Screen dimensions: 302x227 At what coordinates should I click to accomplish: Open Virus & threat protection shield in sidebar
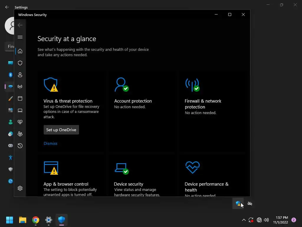(x=20, y=63)
